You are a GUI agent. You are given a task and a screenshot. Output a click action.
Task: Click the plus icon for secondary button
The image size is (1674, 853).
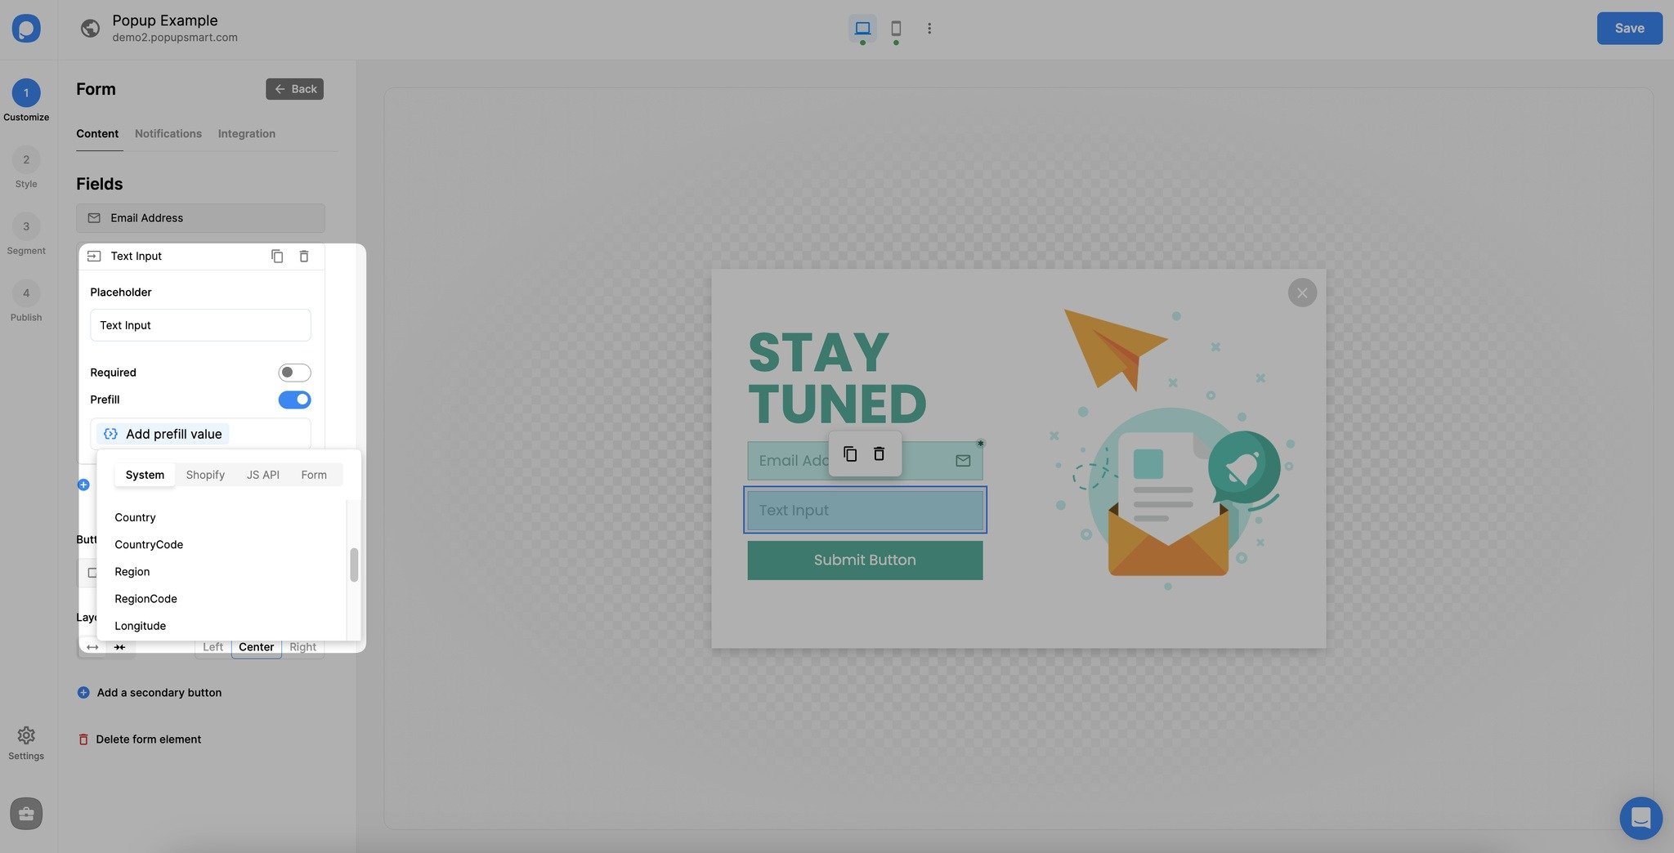[x=83, y=693]
